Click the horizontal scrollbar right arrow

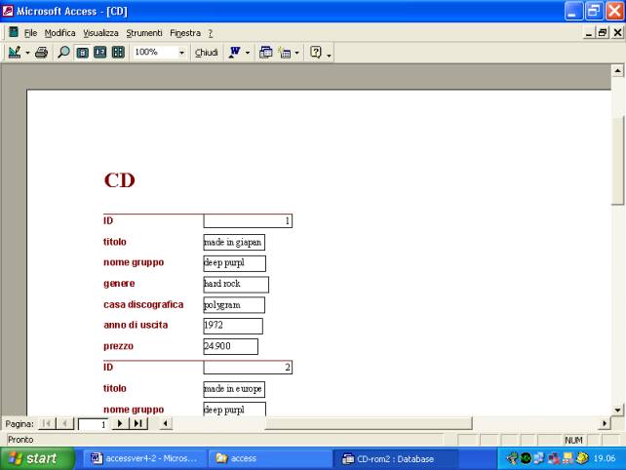(605, 423)
